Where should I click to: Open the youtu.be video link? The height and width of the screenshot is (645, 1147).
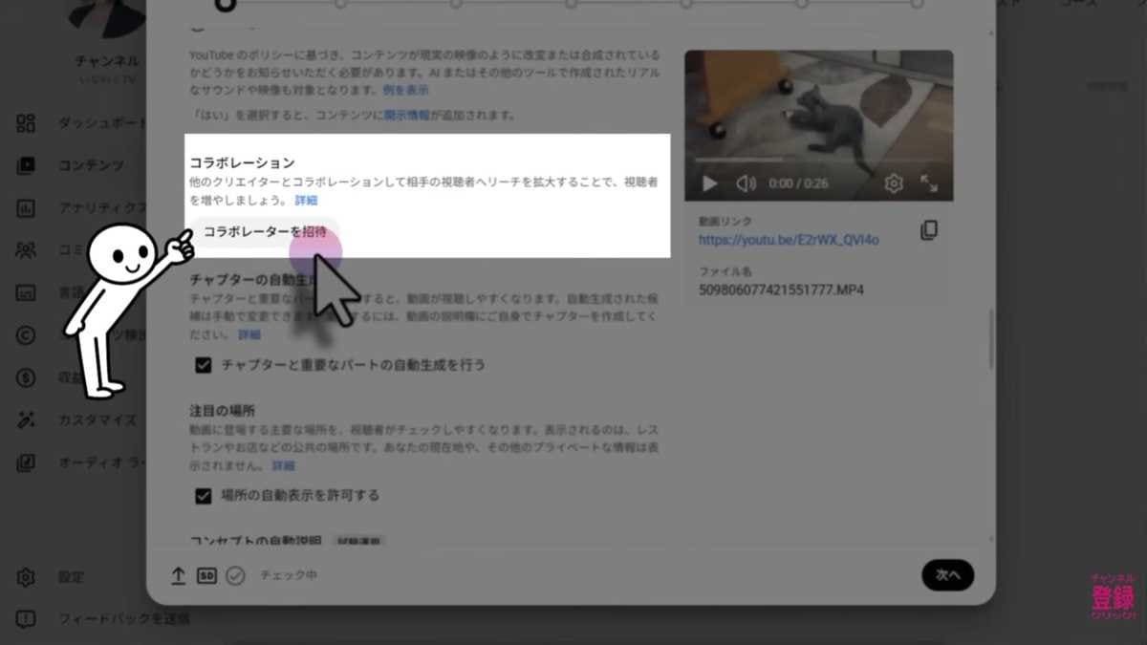coord(787,240)
